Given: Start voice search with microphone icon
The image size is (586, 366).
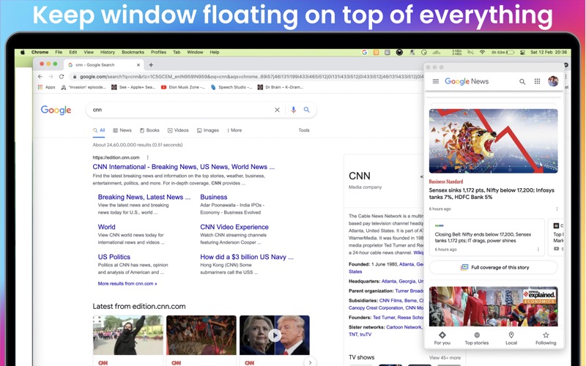Looking at the screenshot, I should pyautogui.click(x=294, y=110).
